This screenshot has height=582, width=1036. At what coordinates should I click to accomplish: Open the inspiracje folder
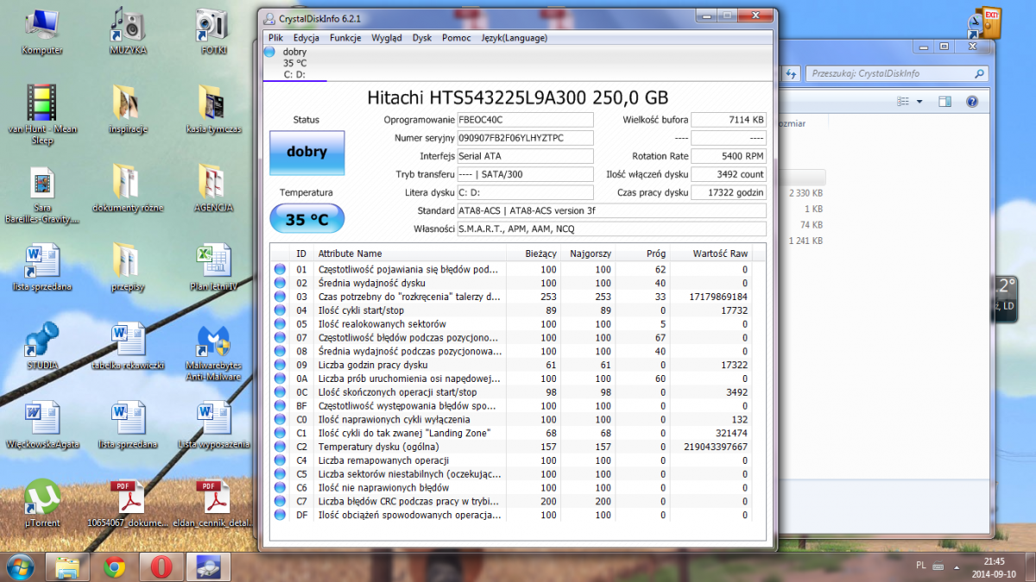128,110
